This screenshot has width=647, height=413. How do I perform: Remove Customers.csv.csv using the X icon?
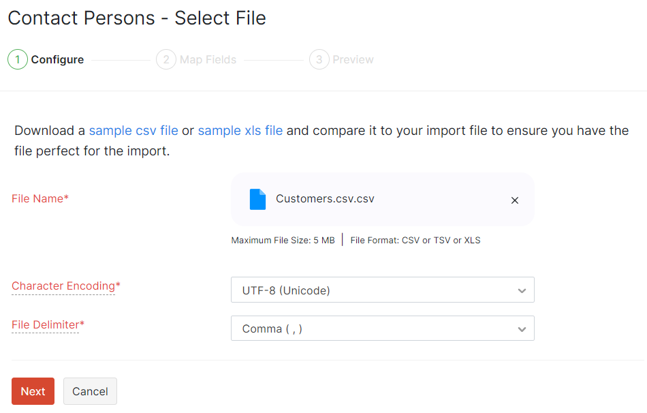pyautogui.click(x=515, y=200)
